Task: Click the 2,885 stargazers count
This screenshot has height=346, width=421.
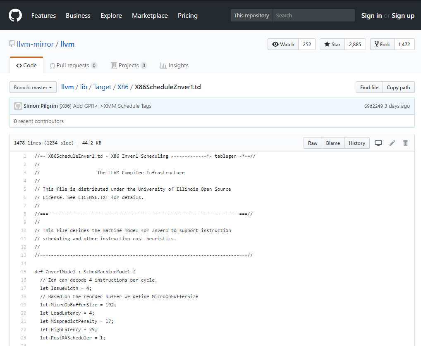Action: [x=355, y=45]
